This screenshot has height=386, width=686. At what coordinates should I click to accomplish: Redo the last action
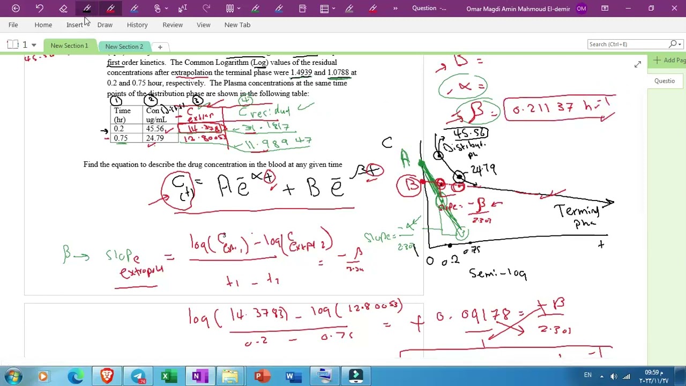click(206, 9)
